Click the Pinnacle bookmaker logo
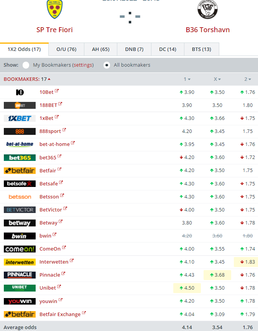This screenshot has height=331, width=258. pyautogui.click(x=20, y=275)
